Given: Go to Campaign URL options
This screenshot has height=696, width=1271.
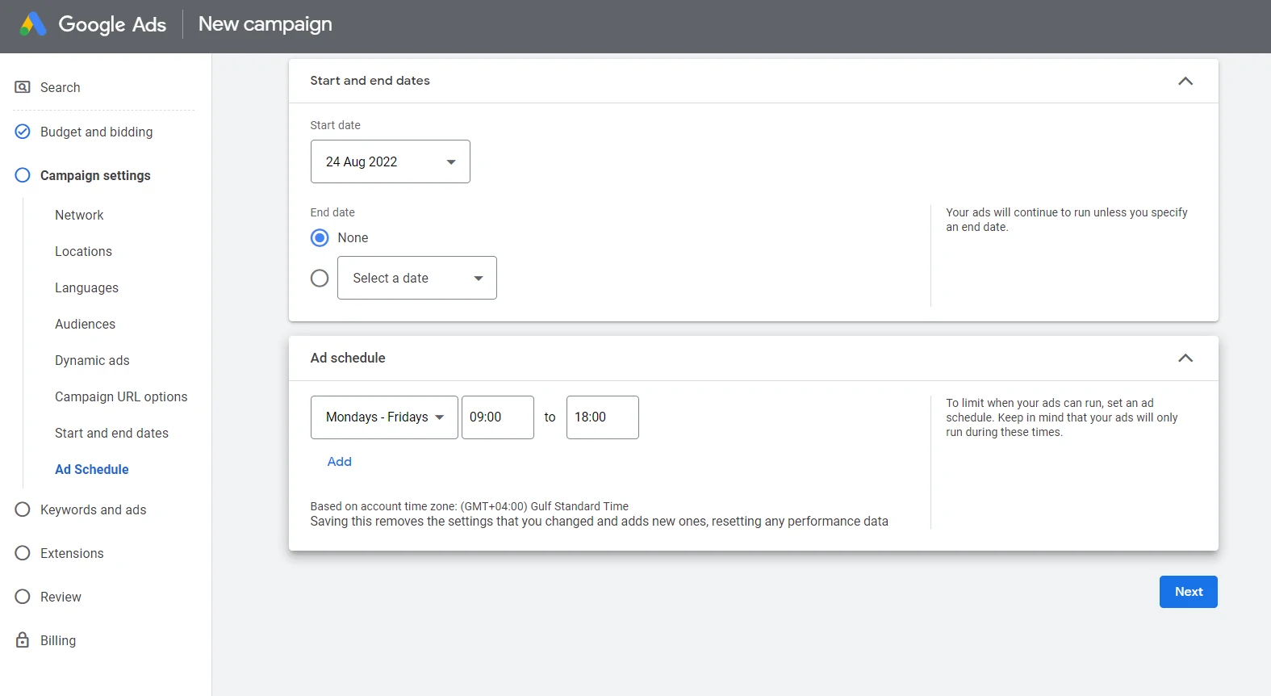Looking at the screenshot, I should pyautogui.click(x=121, y=396).
